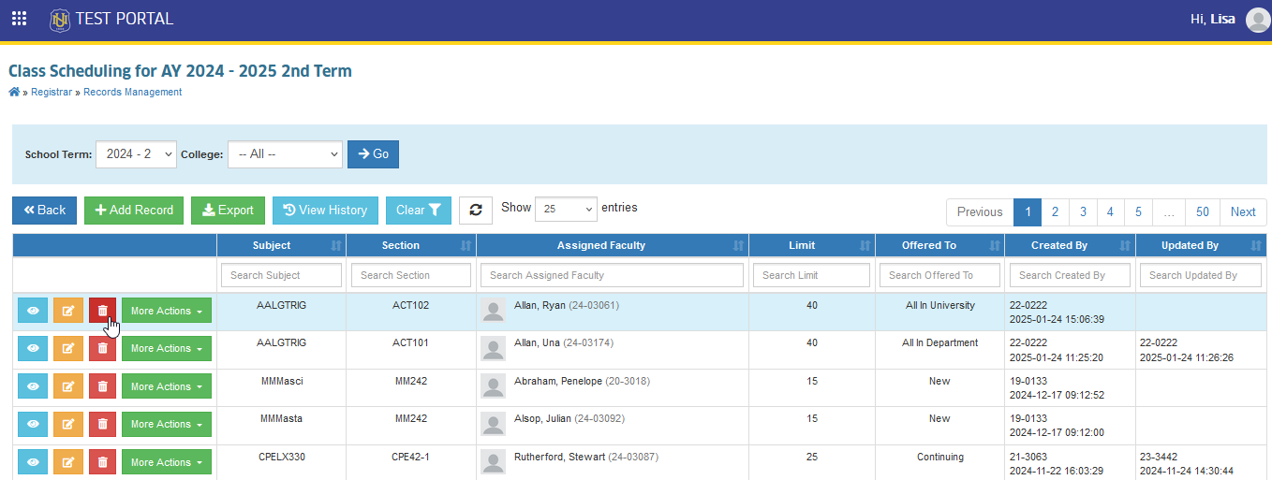Sort by Assigned Faculty sort icon
The image size is (1272, 480).
tap(739, 246)
